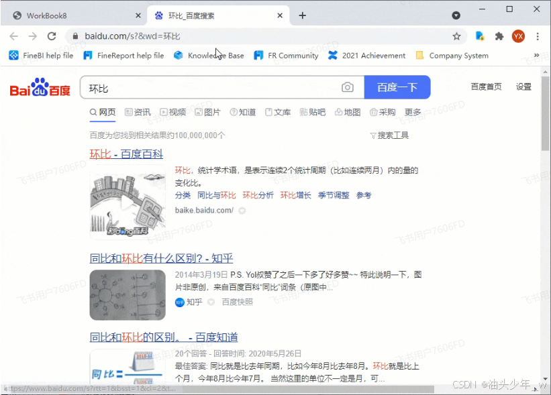Open 2021 Achievement bookmark
The height and width of the screenshot is (395, 551).
(x=367, y=56)
